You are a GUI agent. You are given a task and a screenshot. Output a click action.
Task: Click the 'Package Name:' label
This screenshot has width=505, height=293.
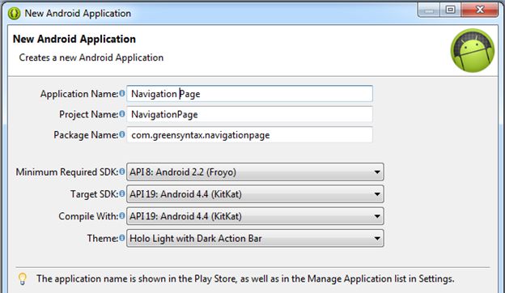point(86,135)
